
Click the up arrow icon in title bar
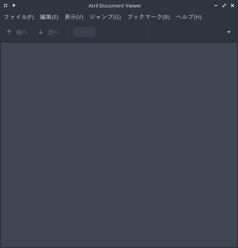14,6
